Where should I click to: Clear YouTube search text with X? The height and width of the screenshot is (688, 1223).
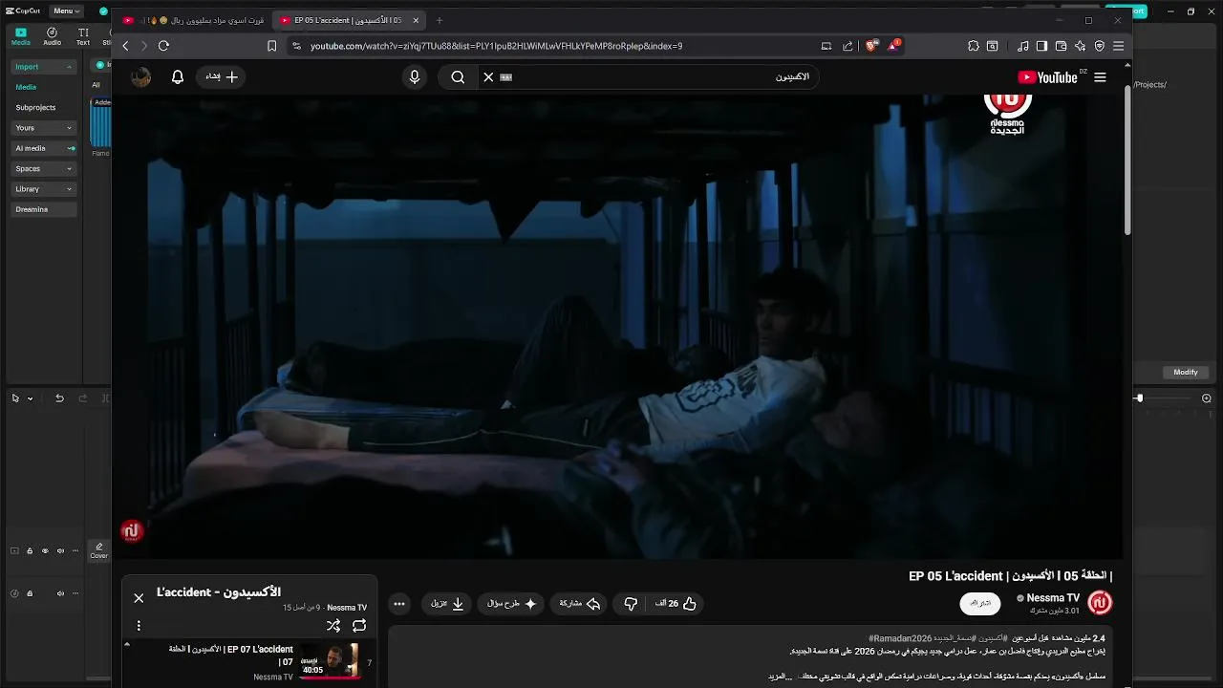coord(488,77)
